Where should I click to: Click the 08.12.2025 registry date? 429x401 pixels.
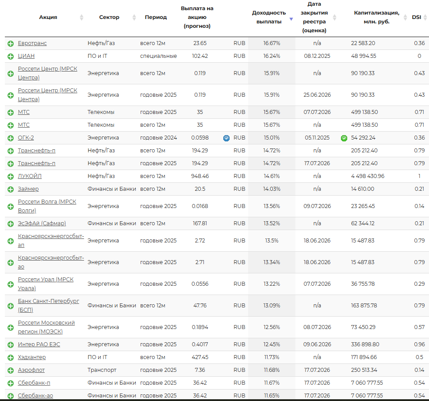click(x=317, y=56)
